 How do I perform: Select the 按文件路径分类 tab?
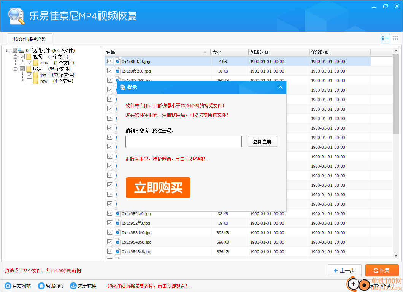click(x=30, y=39)
